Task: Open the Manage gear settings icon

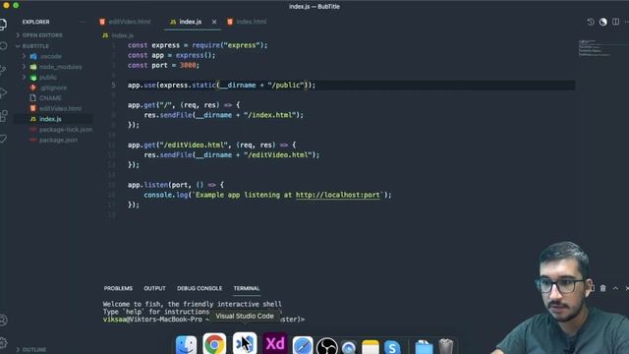Action: (3, 343)
